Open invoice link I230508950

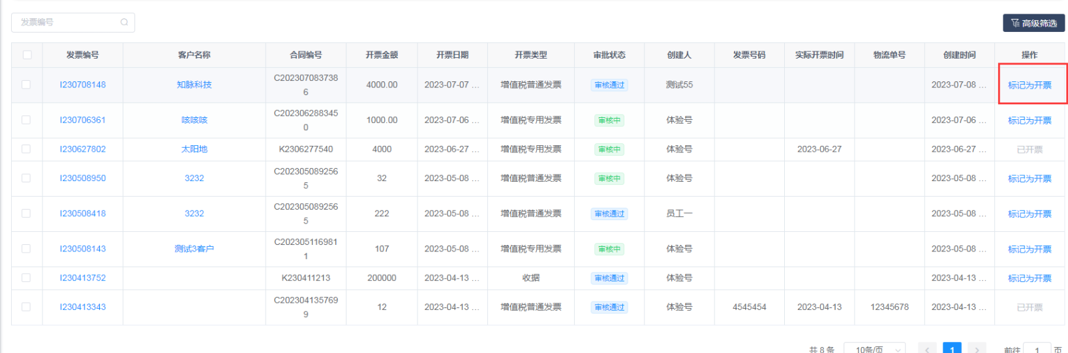tap(83, 178)
